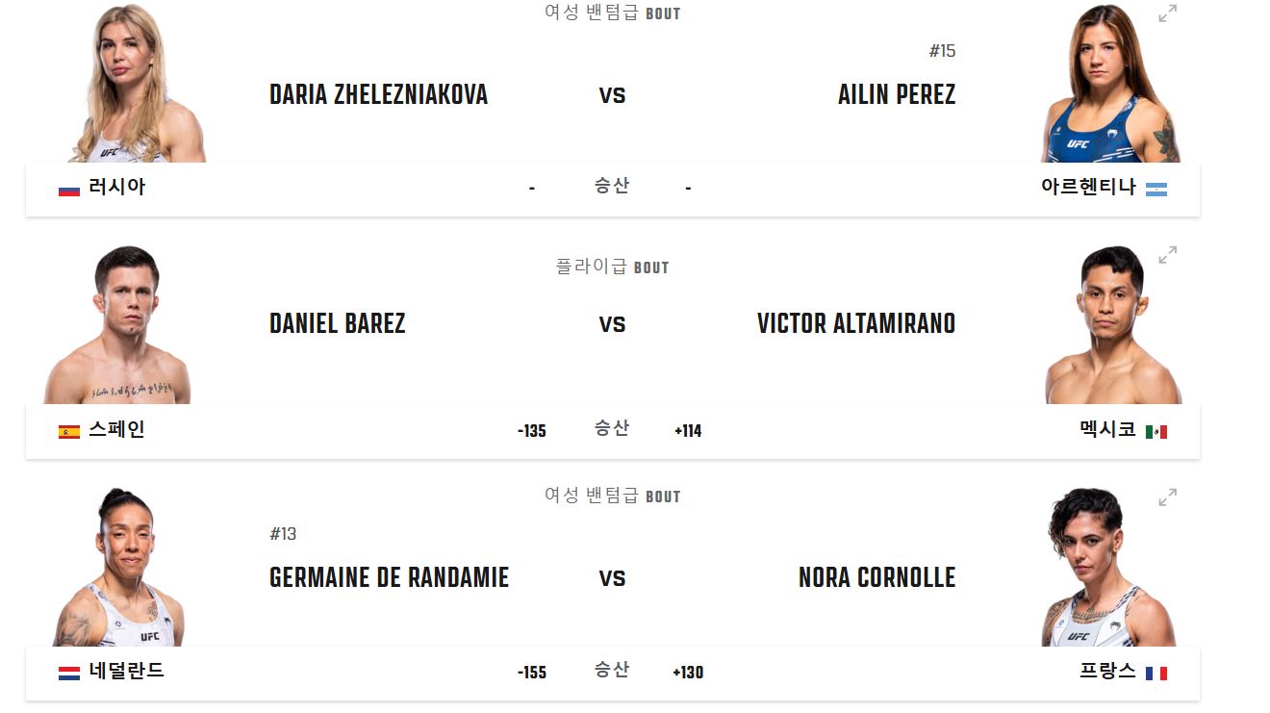This screenshot has width=1270, height=713.
Task: Click Daniel Barez's name link
Action: [x=336, y=324]
